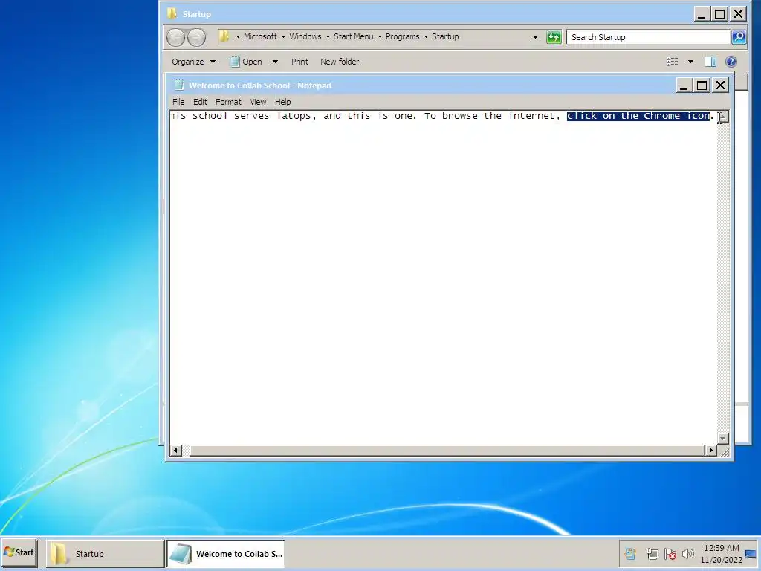Click the folder icon in address bar

pyautogui.click(x=224, y=36)
